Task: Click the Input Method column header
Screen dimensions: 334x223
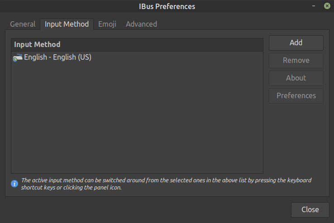Action: [x=137, y=44]
